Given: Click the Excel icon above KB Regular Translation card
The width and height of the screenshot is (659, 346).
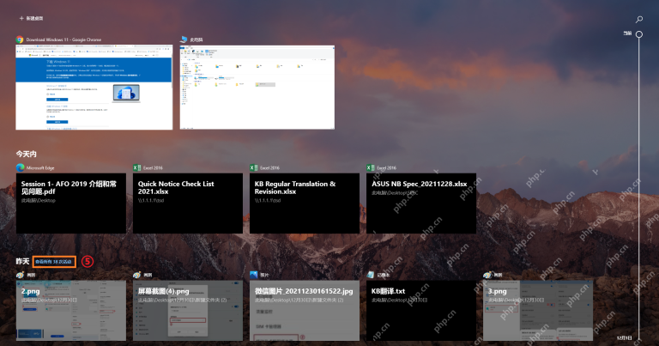Looking at the screenshot, I should (253, 167).
